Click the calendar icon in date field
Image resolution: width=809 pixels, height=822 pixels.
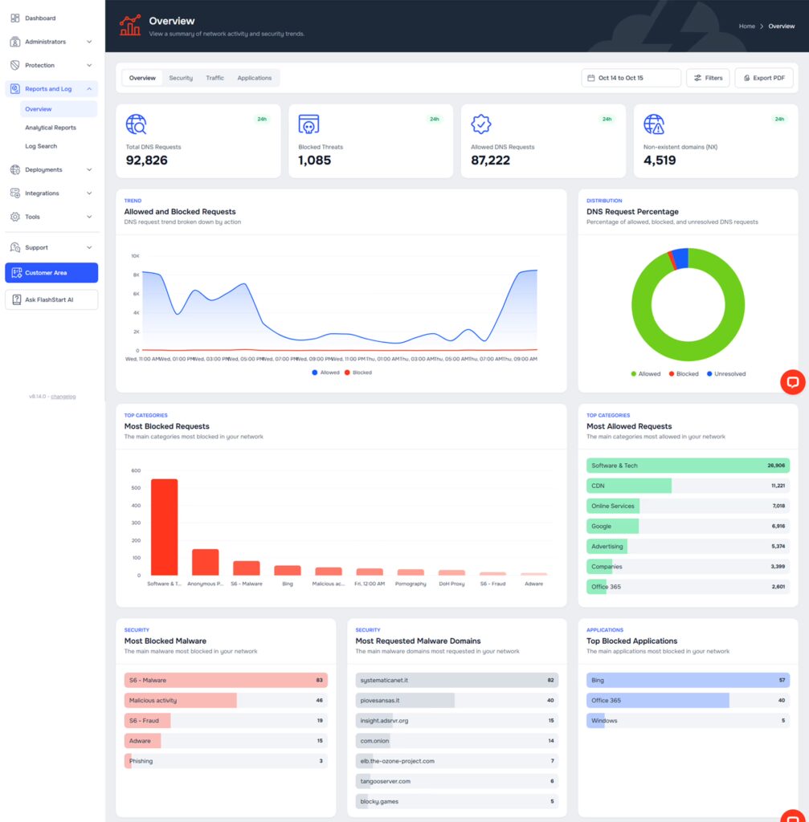tap(590, 78)
